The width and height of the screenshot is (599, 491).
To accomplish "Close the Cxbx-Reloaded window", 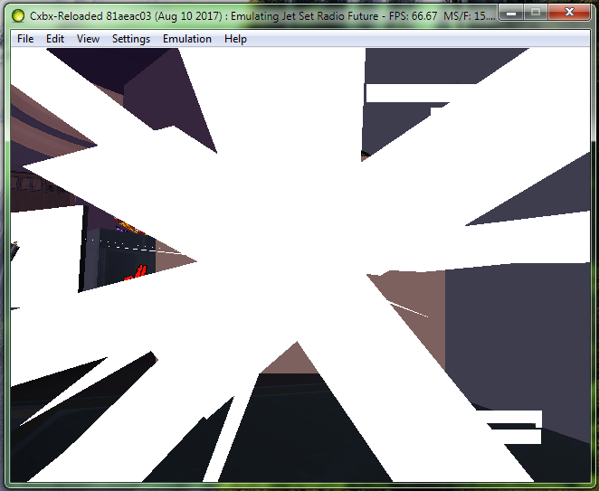I will [x=569, y=13].
